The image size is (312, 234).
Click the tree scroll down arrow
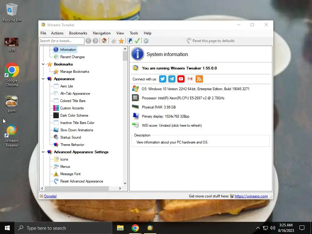125,183
